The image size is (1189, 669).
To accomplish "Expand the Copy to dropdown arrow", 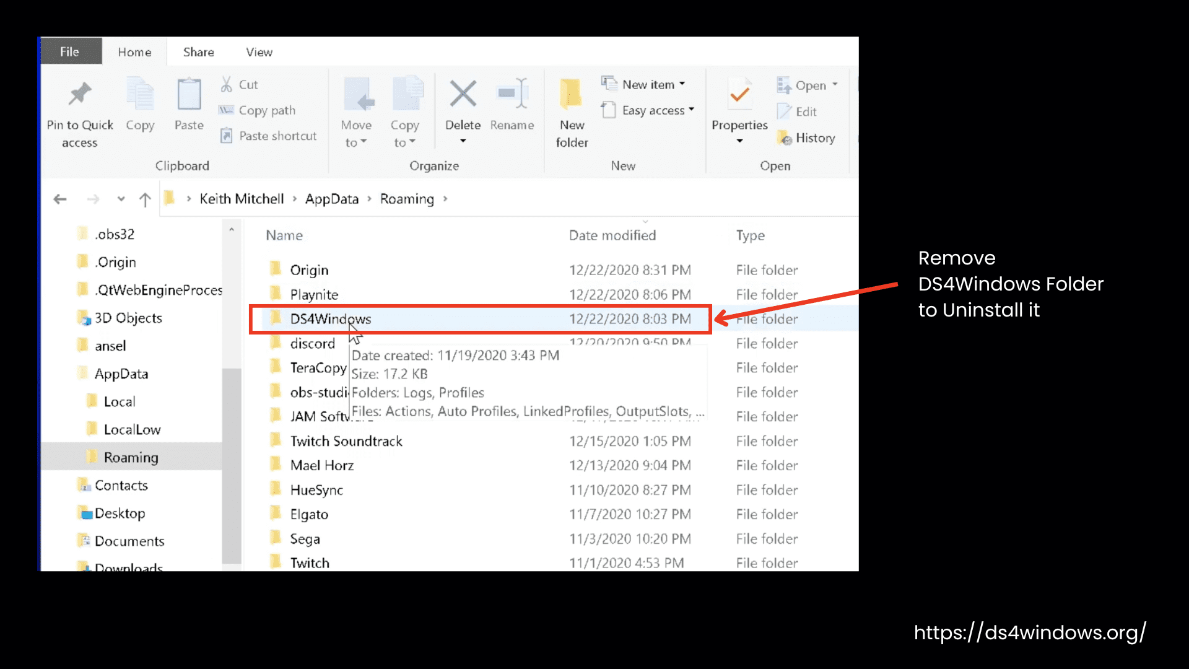I will click(412, 142).
